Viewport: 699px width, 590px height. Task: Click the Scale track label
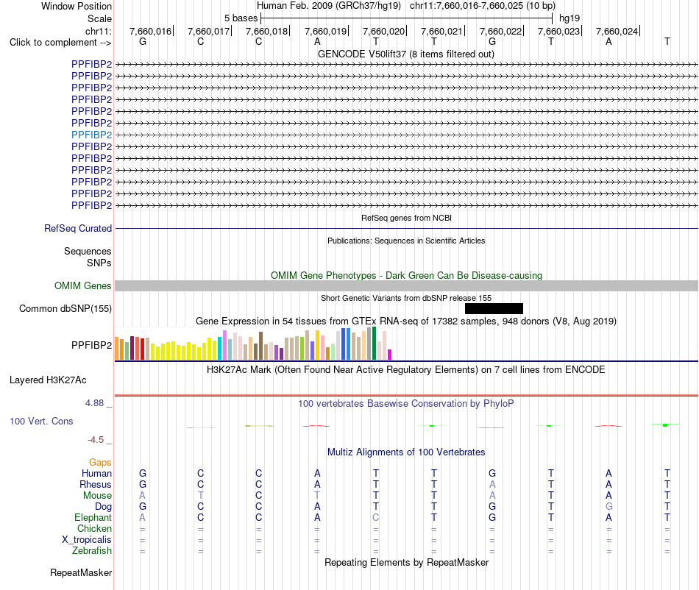click(99, 18)
